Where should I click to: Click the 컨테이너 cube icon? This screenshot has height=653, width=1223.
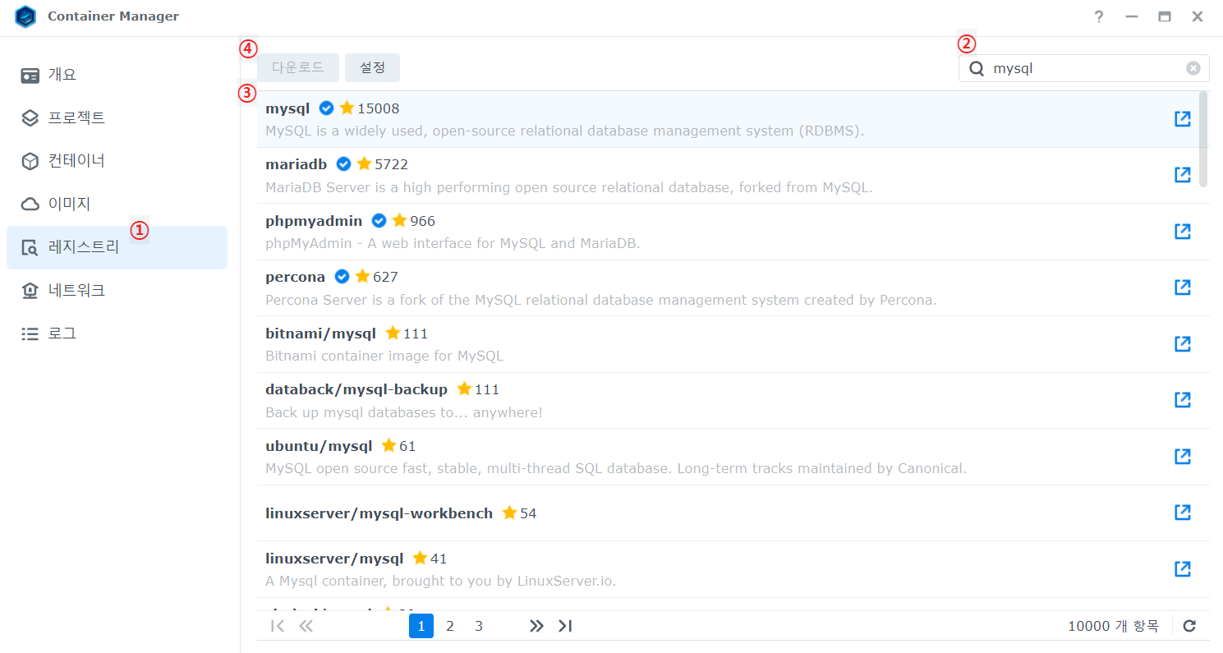tap(30, 161)
